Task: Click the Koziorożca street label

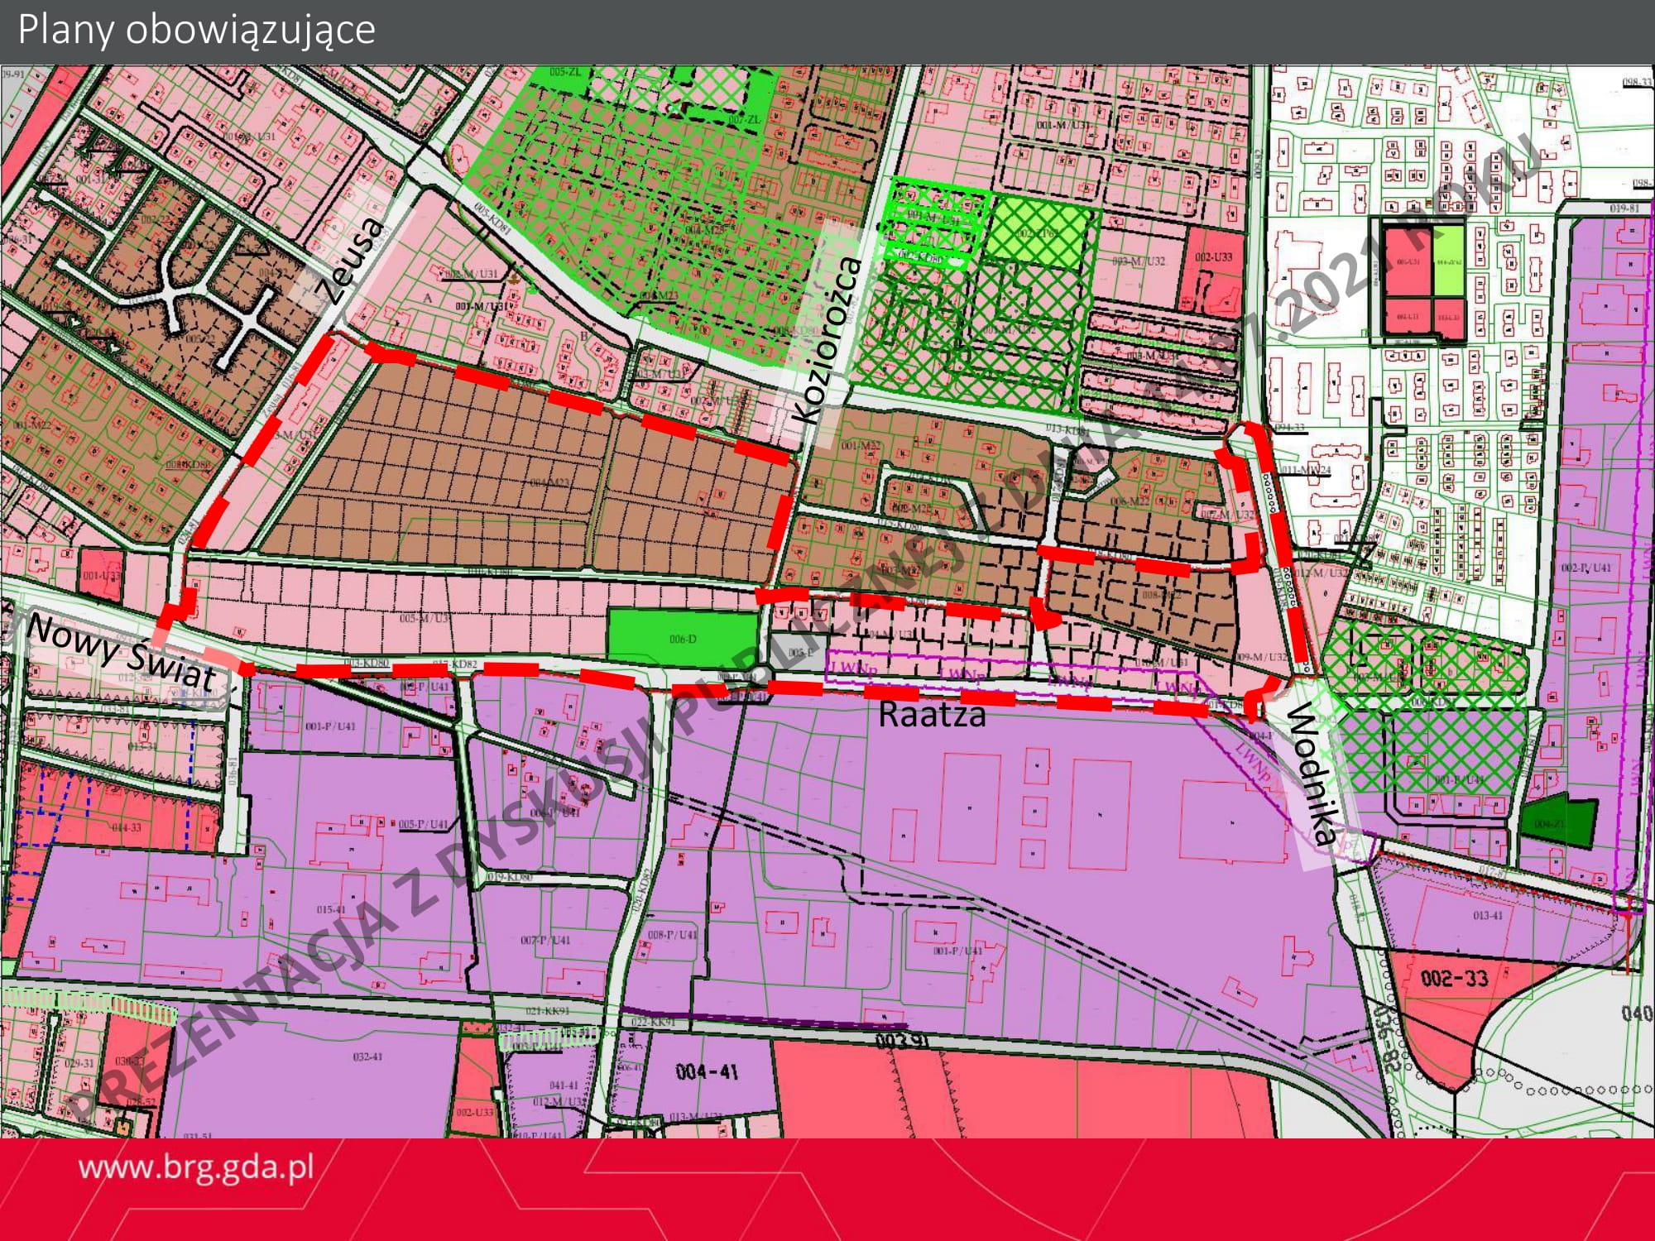Action: [824, 341]
